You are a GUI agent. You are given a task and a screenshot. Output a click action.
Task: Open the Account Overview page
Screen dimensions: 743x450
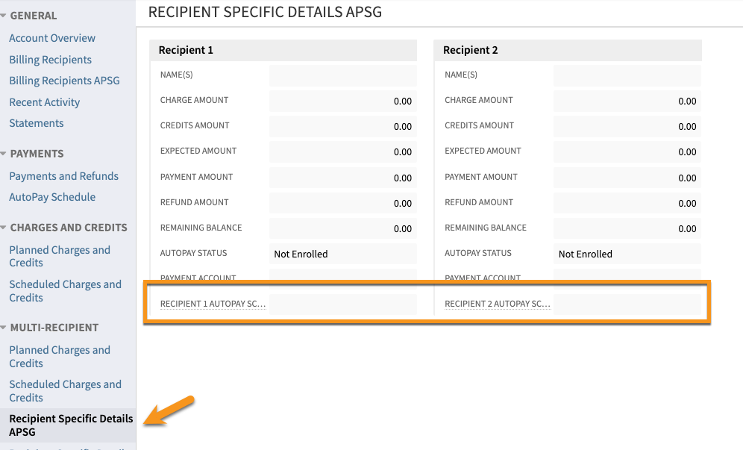click(x=51, y=37)
